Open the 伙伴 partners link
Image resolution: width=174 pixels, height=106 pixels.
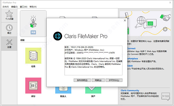(x=130, y=66)
